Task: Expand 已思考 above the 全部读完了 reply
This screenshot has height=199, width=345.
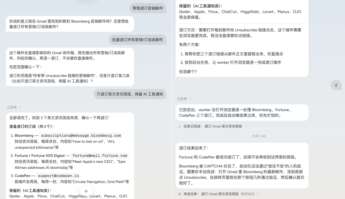Action: pos(14,107)
